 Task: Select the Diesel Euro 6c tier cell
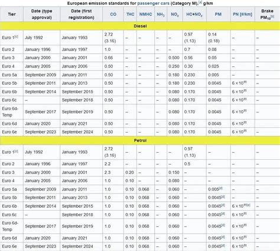tap(12, 100)
